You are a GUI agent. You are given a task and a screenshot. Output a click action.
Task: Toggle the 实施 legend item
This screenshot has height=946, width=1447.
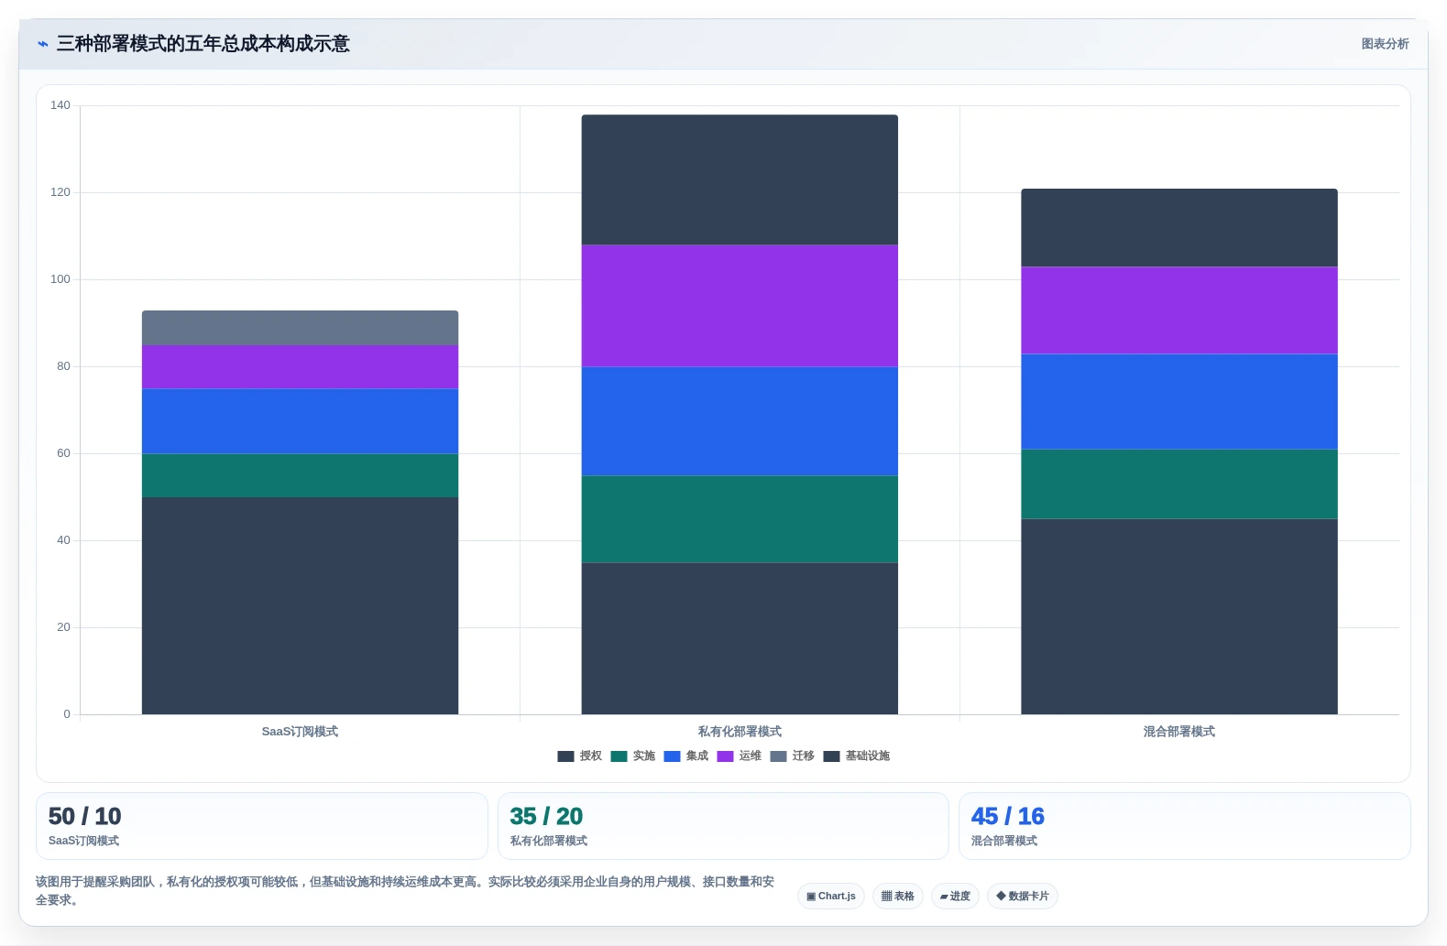[632, 756]
